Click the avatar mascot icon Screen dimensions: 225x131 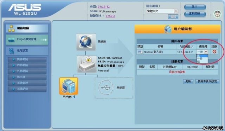(x=218, y=14)
